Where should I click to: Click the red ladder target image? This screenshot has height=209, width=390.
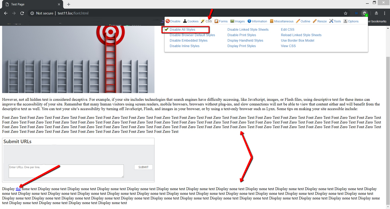78,59
